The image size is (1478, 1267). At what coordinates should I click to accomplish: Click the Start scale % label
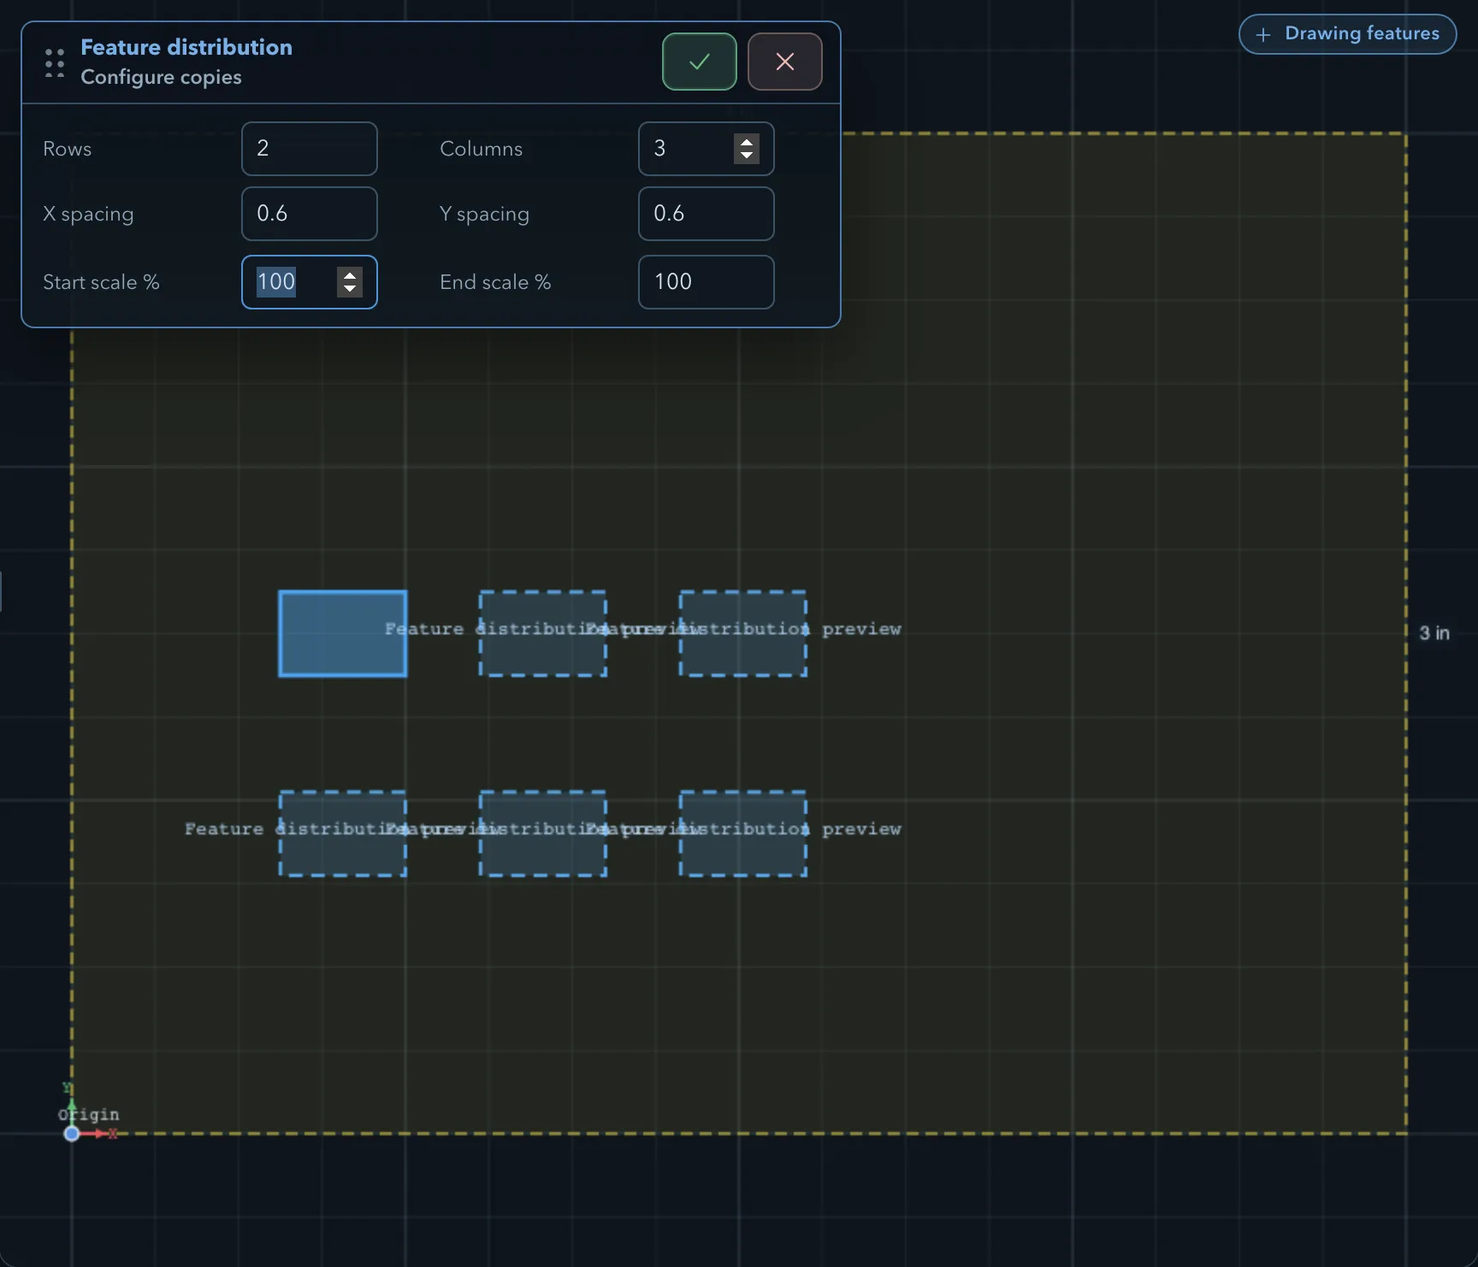(x=101, y=282)
